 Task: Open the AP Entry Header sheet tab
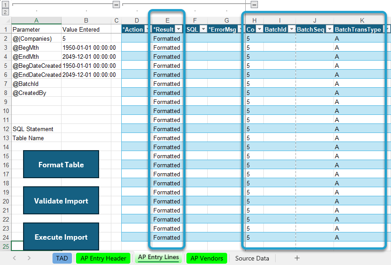pos(103,258)
